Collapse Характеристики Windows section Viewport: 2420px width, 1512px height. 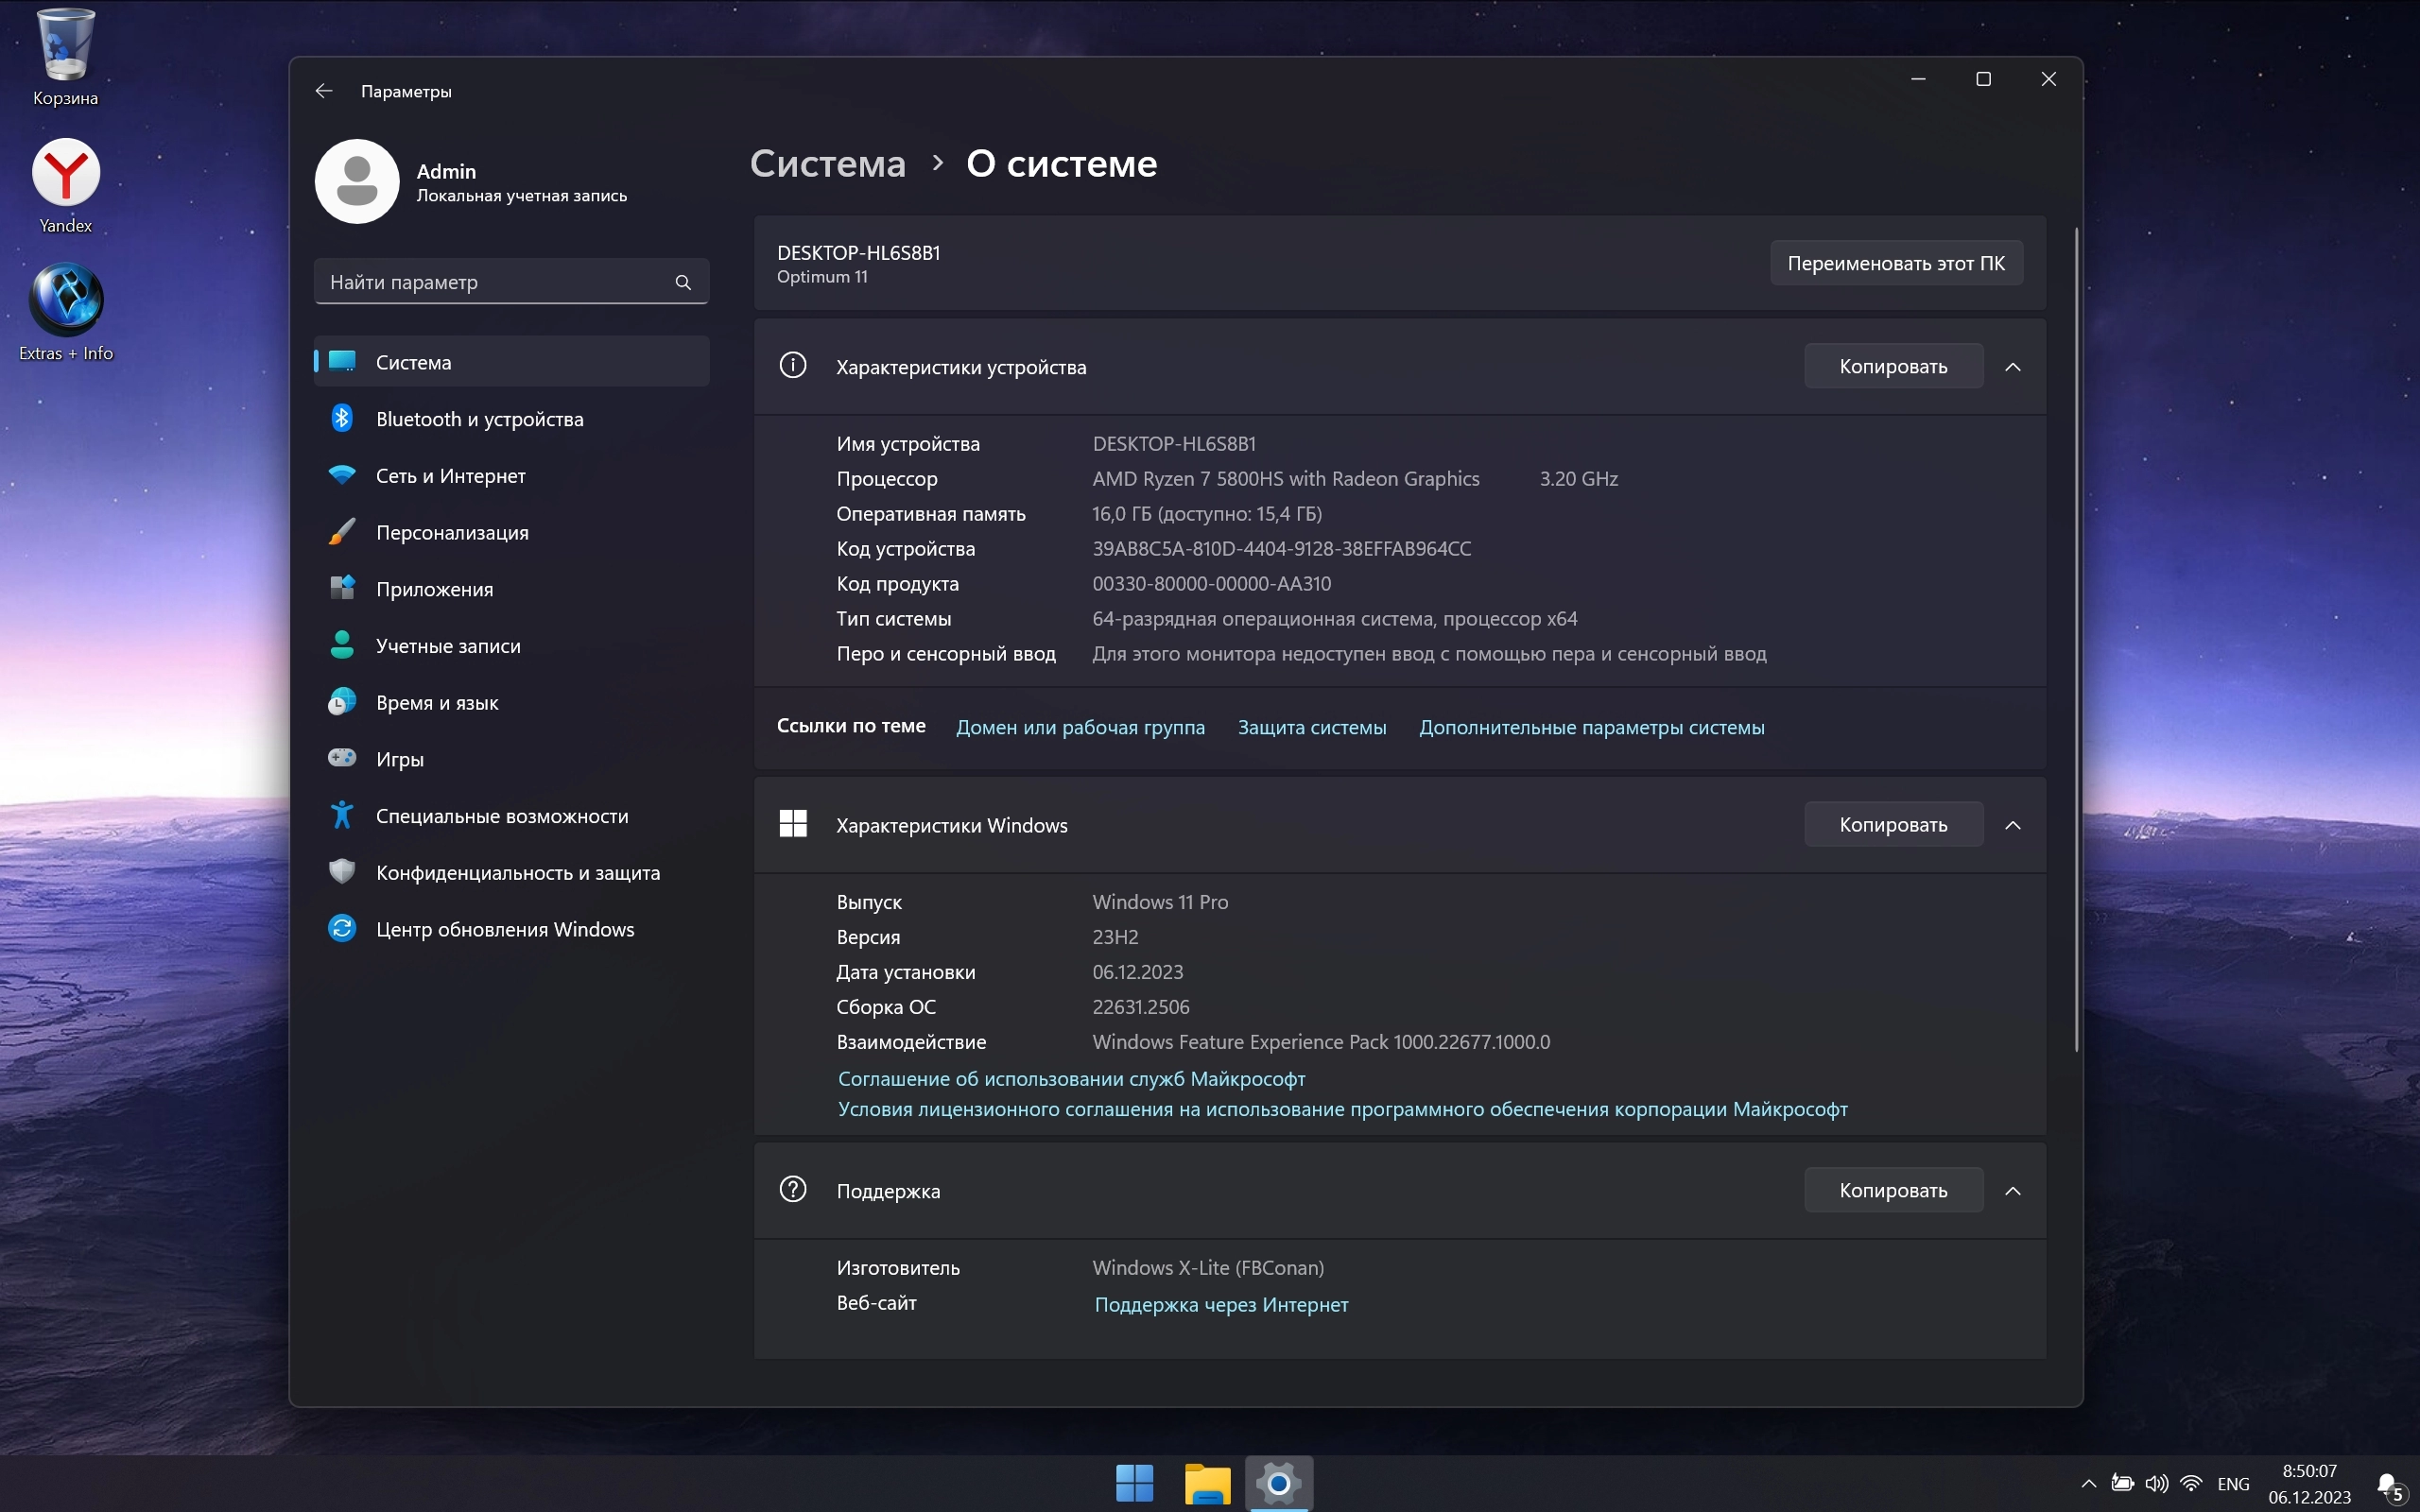(2013, 825)
